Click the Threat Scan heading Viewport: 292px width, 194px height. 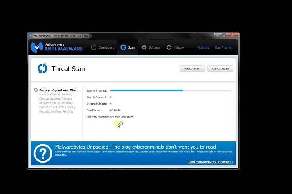(68, 69)
